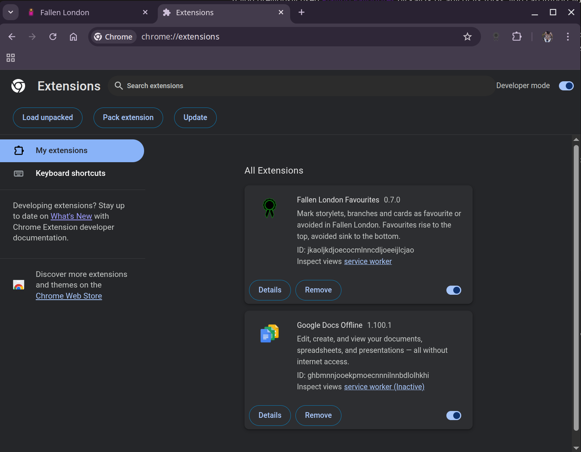The image size is (581, 452).
Task: Expand the tab groups grid icon
Action: (10, 58)
